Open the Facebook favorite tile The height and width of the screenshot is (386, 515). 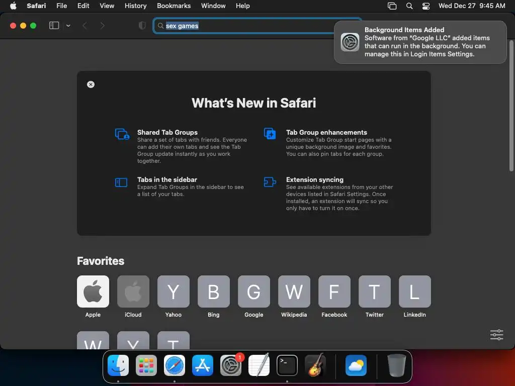click(x=334, y=292)
